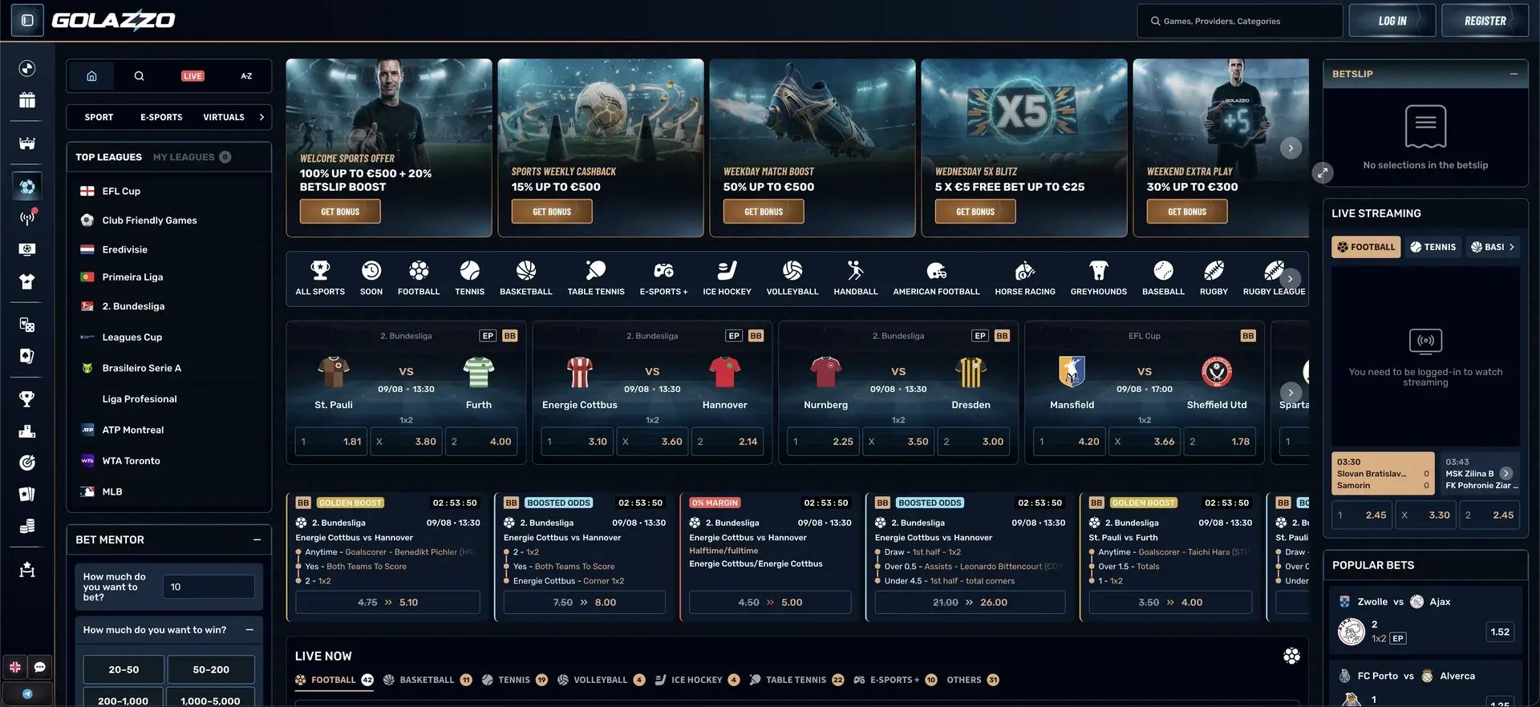The image size is (1540, 707).
Task: Select the Table Tennis category icon
Action: (x=596, y=278)
